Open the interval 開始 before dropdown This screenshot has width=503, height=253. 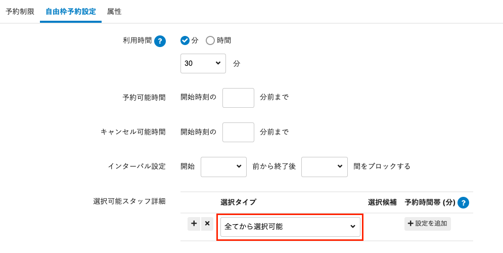coord(223,166)
